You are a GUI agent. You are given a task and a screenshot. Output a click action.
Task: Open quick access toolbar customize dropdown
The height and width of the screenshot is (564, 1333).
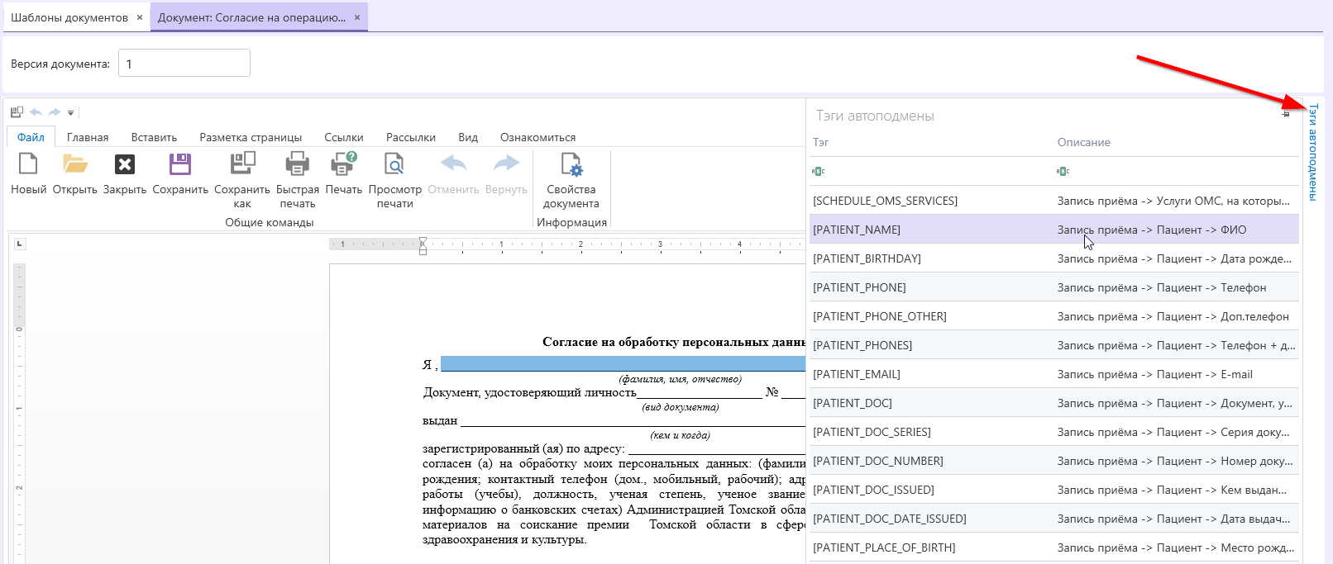70,112
